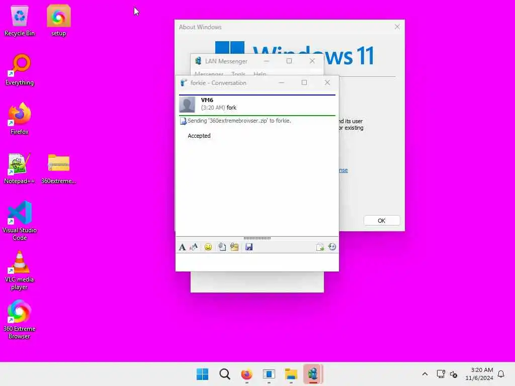The width and height of the screenshot is (515, 386).
Task: Maximize the forkie Conversation window
Action: tap(304, 83)
